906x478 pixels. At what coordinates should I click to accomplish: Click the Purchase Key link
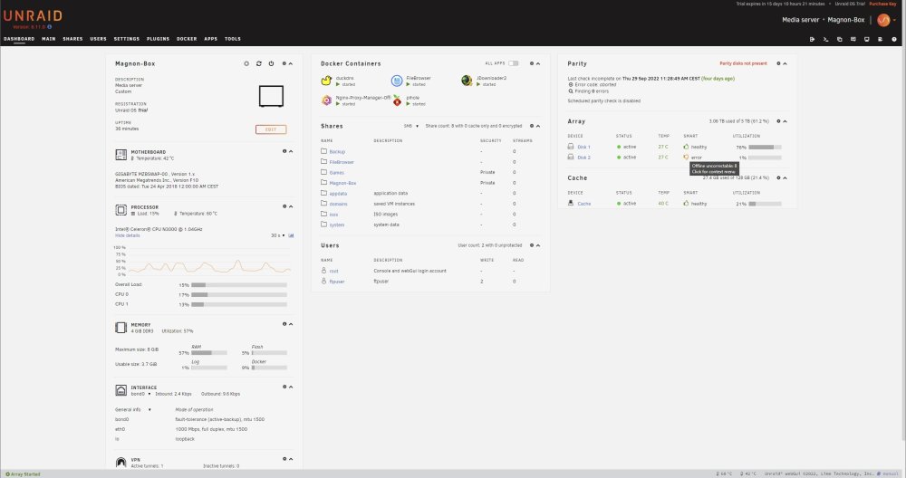click(x=882, y=4)
